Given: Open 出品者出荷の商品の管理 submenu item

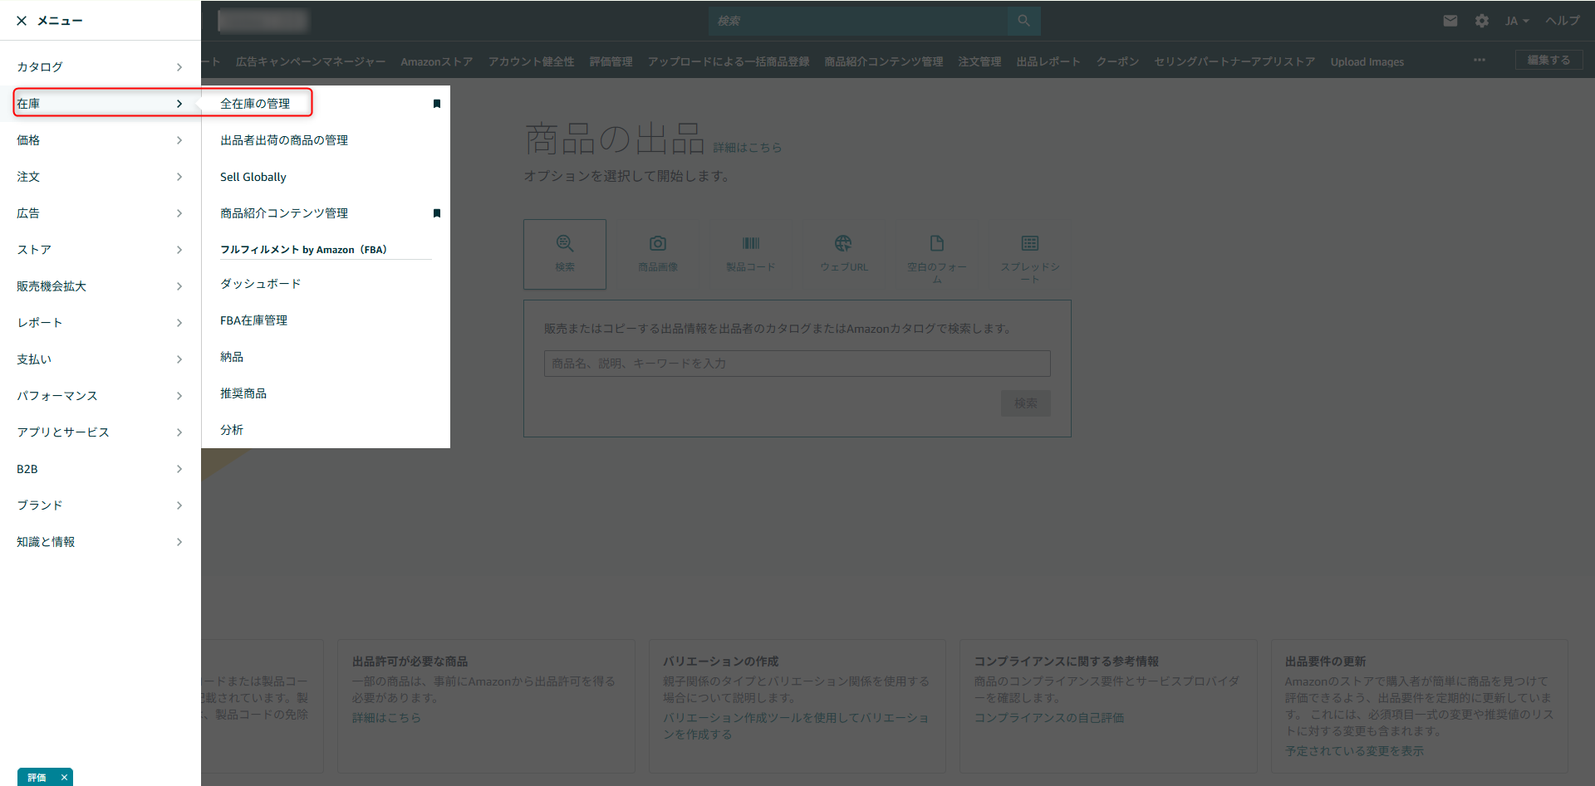Looking at the screenshot, I should (284, 140).
